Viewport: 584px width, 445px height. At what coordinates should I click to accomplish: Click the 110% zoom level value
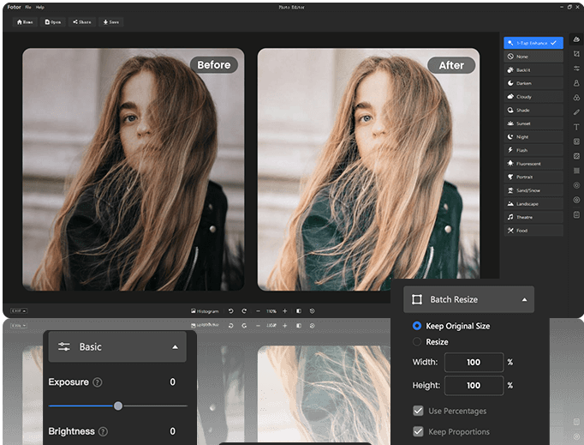271,311
